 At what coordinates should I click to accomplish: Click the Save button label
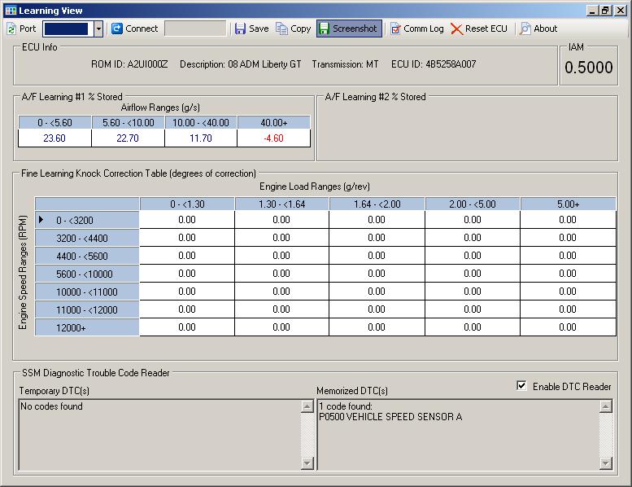point(259,29)
